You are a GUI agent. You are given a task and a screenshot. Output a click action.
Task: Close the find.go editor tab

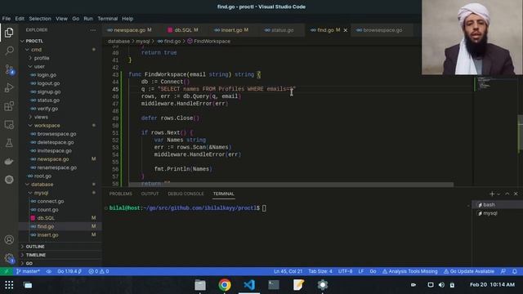point(346,30)
